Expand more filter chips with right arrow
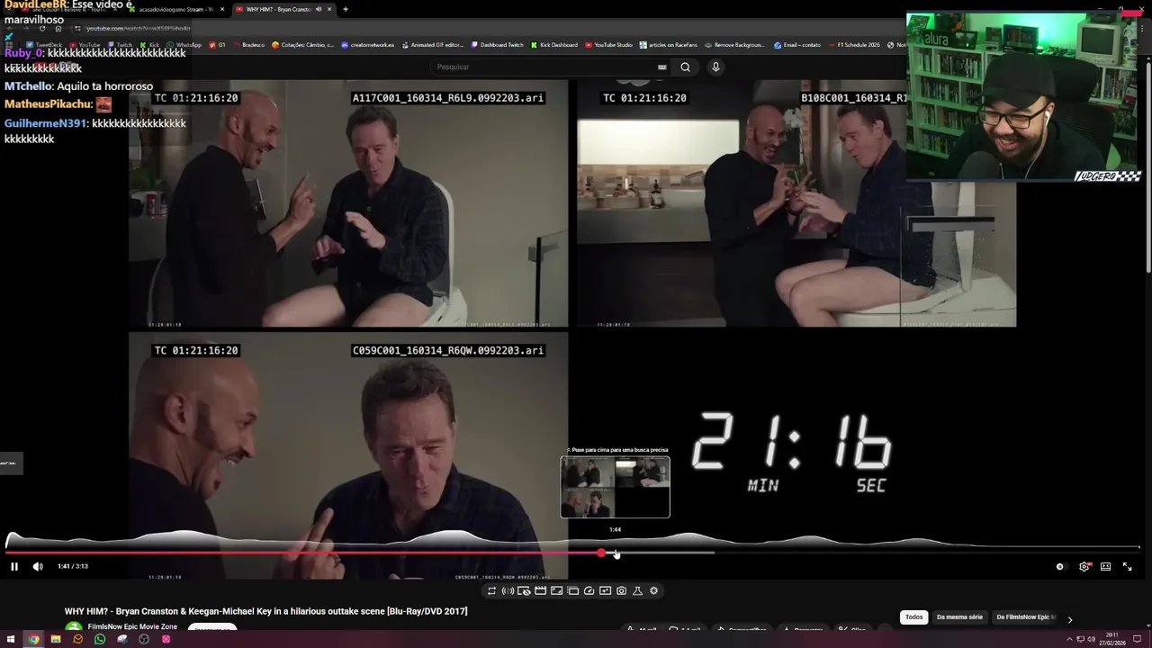The image size is (1152, 648). click(1069, 619)
